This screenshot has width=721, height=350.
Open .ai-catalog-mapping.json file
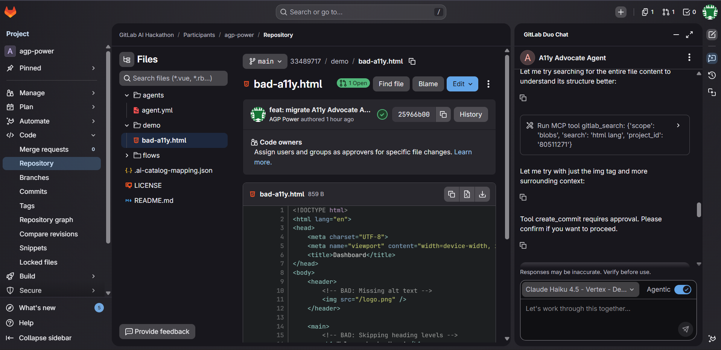[x=174, y=170]
